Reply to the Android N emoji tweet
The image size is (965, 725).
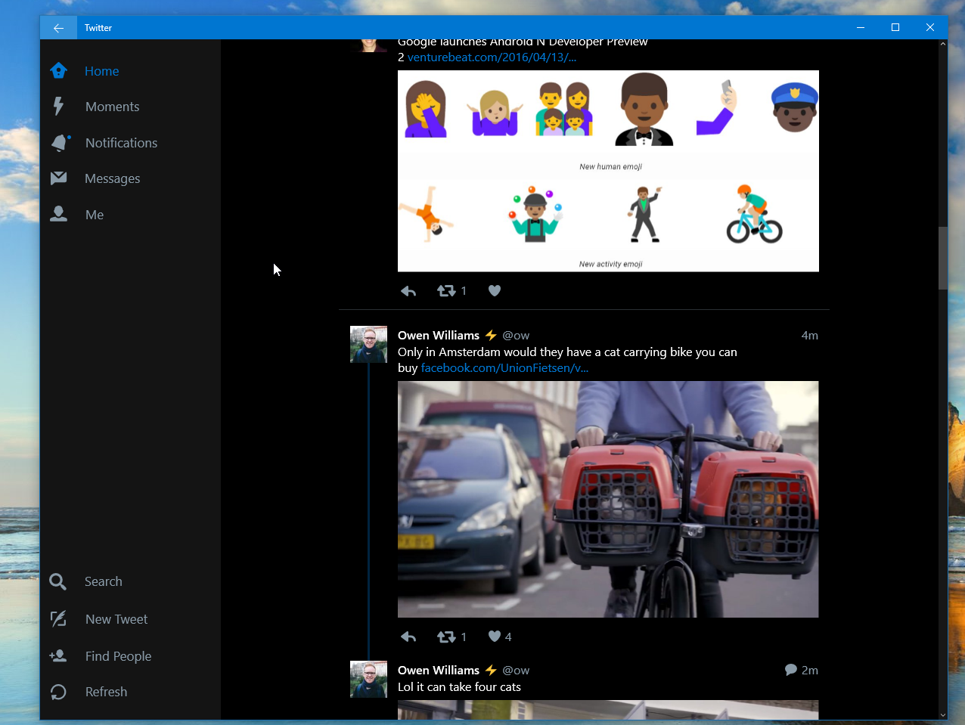(x=408, y=291)
